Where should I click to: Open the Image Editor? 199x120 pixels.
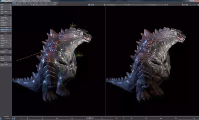tap(6, 22)
